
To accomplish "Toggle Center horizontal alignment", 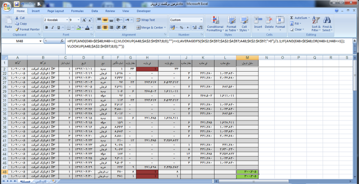I will click(105, 27).
